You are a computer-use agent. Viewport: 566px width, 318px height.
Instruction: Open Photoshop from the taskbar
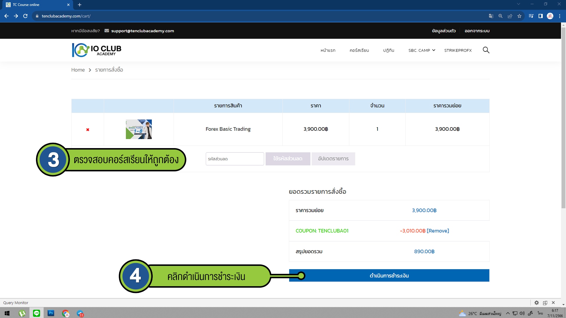51,313
